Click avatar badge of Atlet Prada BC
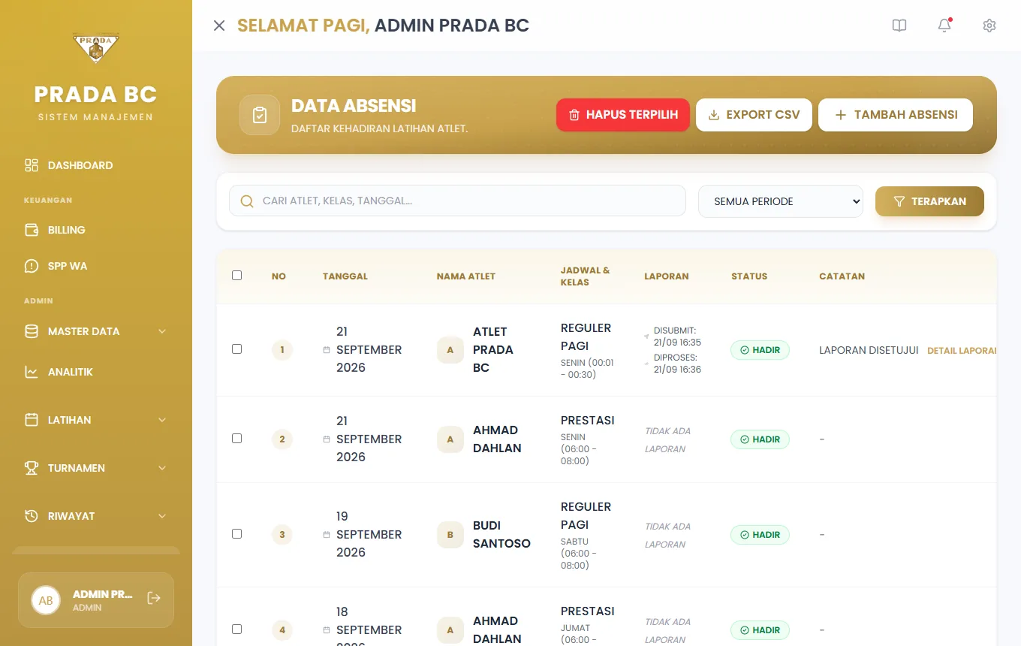 450,350
